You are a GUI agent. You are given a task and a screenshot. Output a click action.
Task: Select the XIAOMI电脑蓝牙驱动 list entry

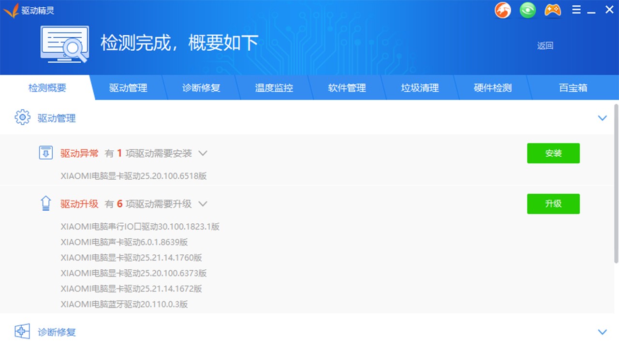tap(124, 304)
